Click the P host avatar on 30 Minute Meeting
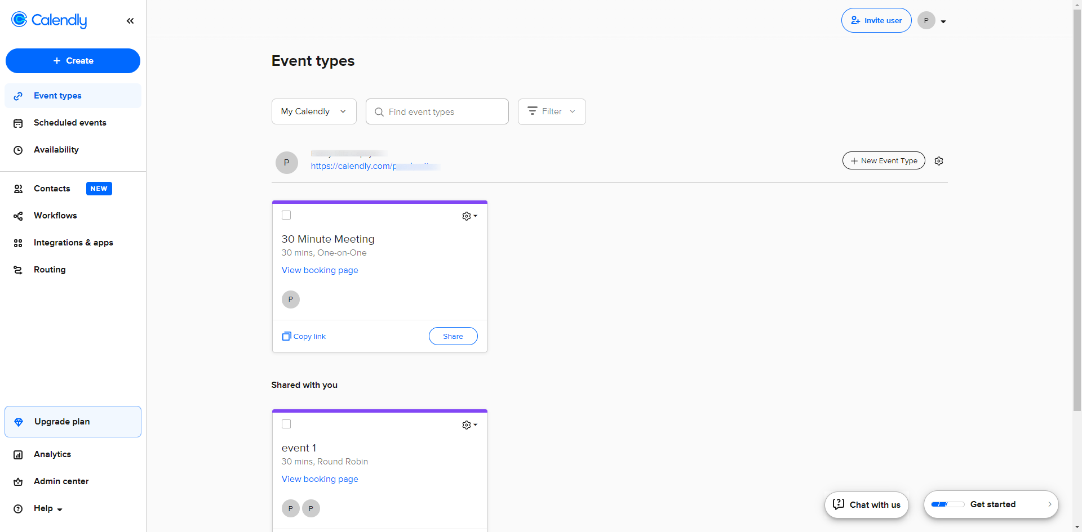The width and height of the screenshot is (1082, 532). (291, 299)
